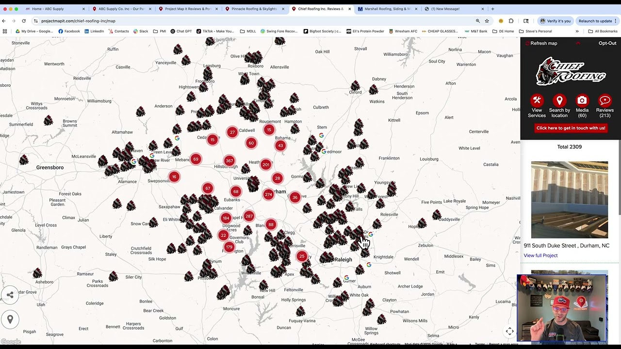Image resolution: width=621 pixels, height=349 pixels.
Task: Open the Google Apps grid icon in the bookmarks bar
Action: coord(5,31)
